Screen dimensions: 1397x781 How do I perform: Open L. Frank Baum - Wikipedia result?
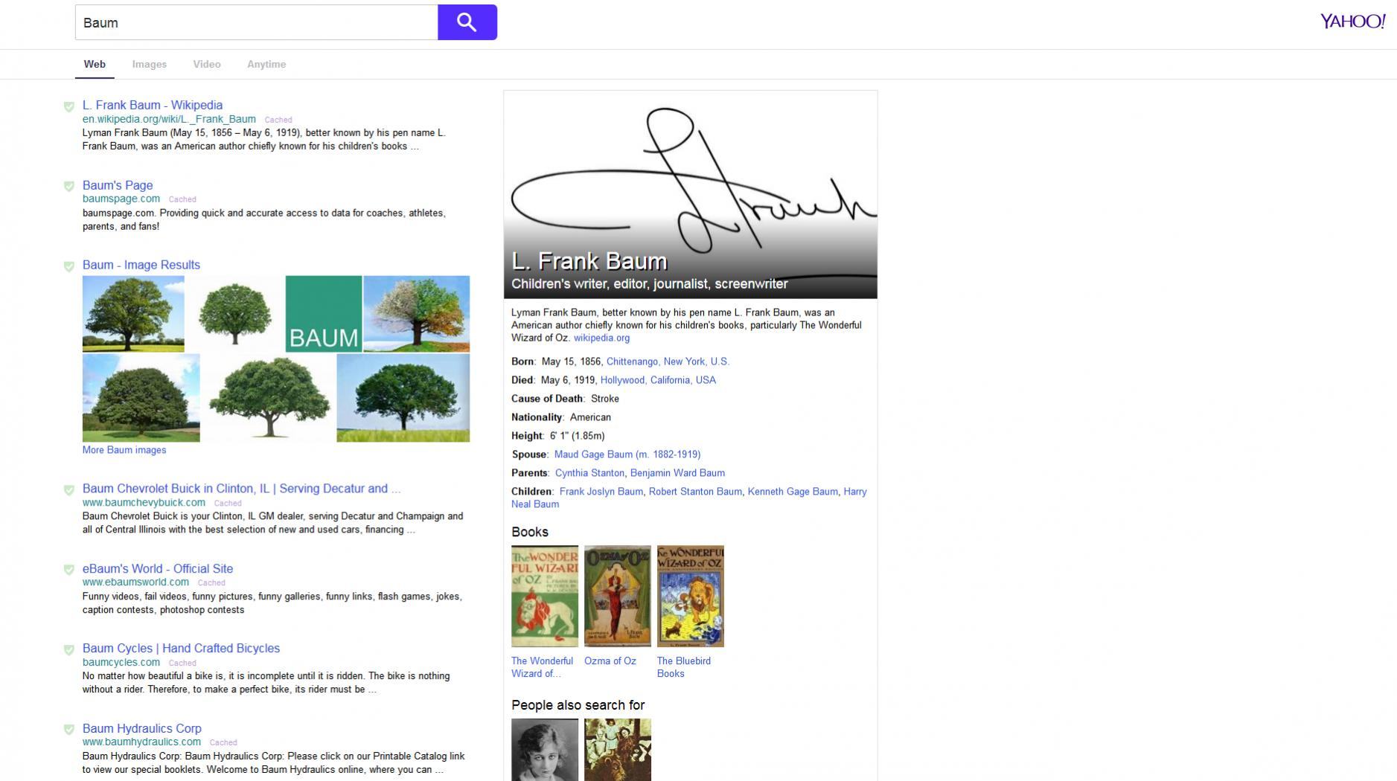coord(153,105)
